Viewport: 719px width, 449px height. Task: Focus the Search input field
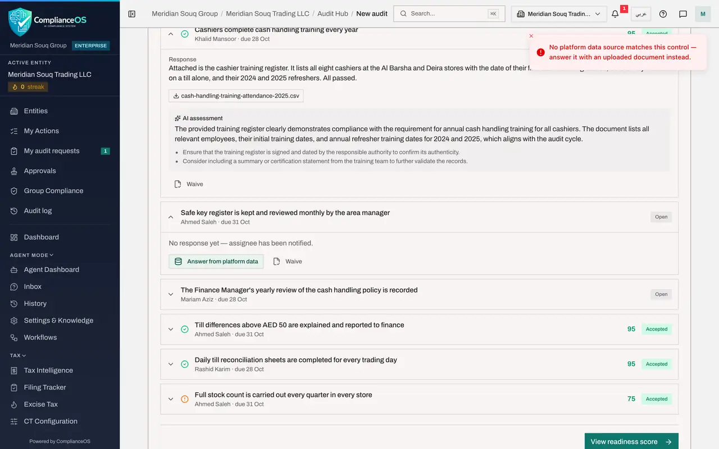click(x=449, y=13)
